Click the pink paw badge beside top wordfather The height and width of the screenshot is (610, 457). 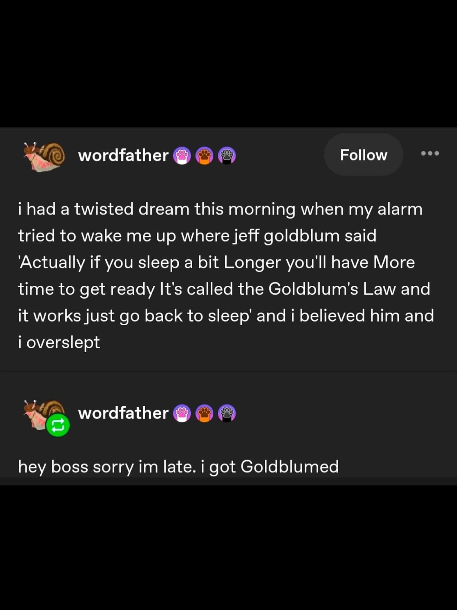tap(182, 155)
